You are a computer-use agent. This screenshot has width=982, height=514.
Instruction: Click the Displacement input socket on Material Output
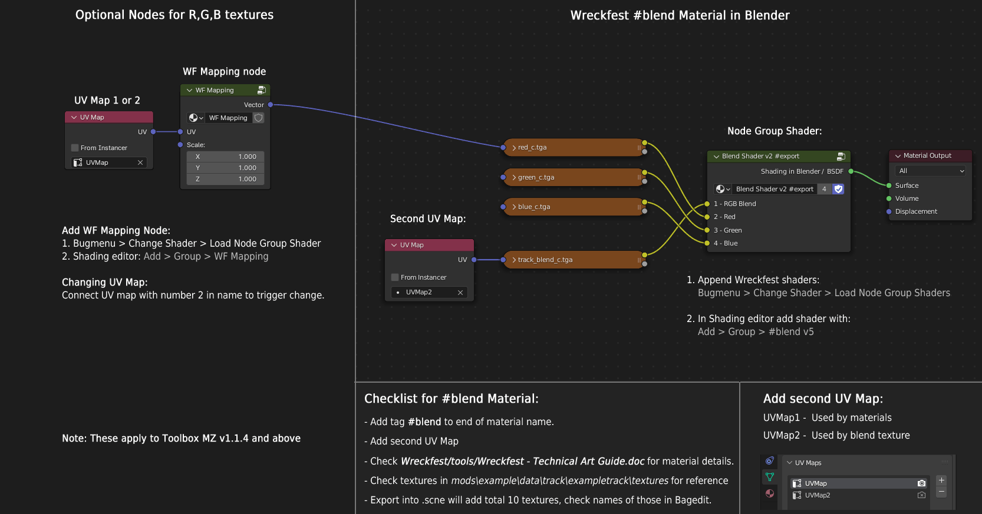point(889,211)
